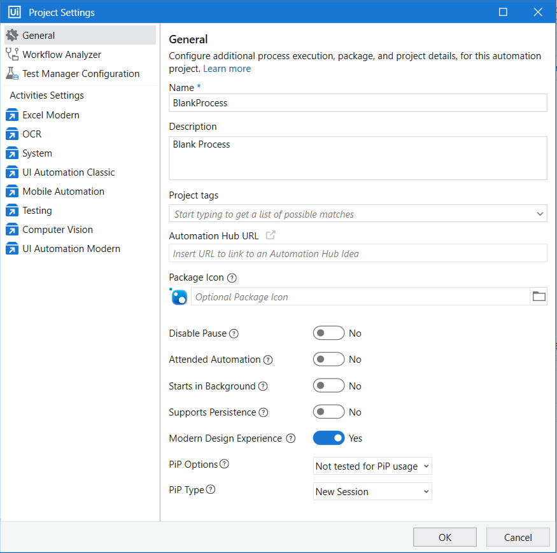The image size is (557, 553).
Task: Click the folder browse icon for Package Icon
Action: click(539, 296)
